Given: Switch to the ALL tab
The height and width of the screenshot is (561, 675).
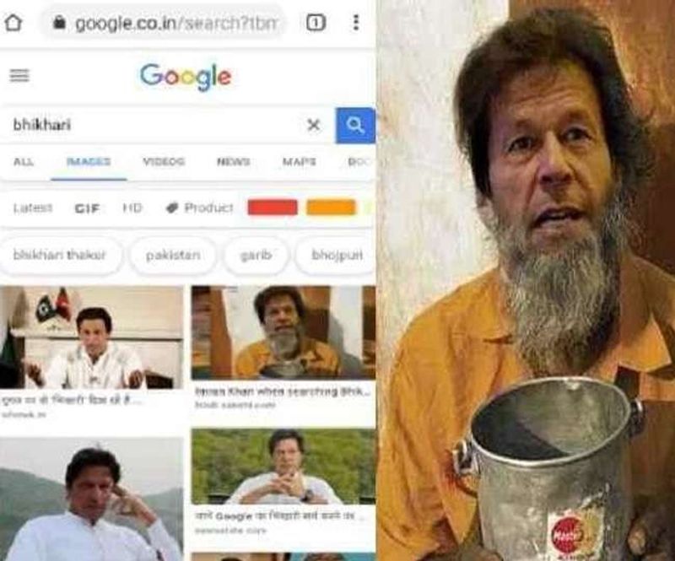Looking at the screenshot, I should 24,162.
